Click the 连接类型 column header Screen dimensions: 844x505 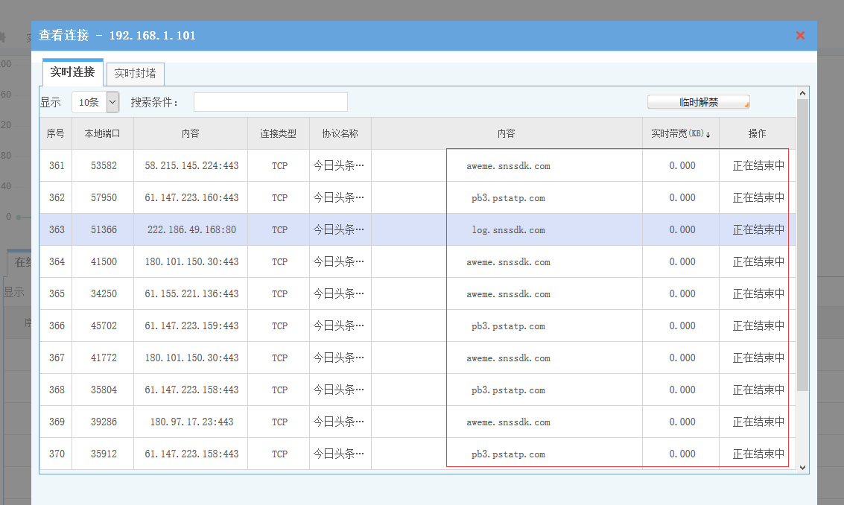pos(278,134)
